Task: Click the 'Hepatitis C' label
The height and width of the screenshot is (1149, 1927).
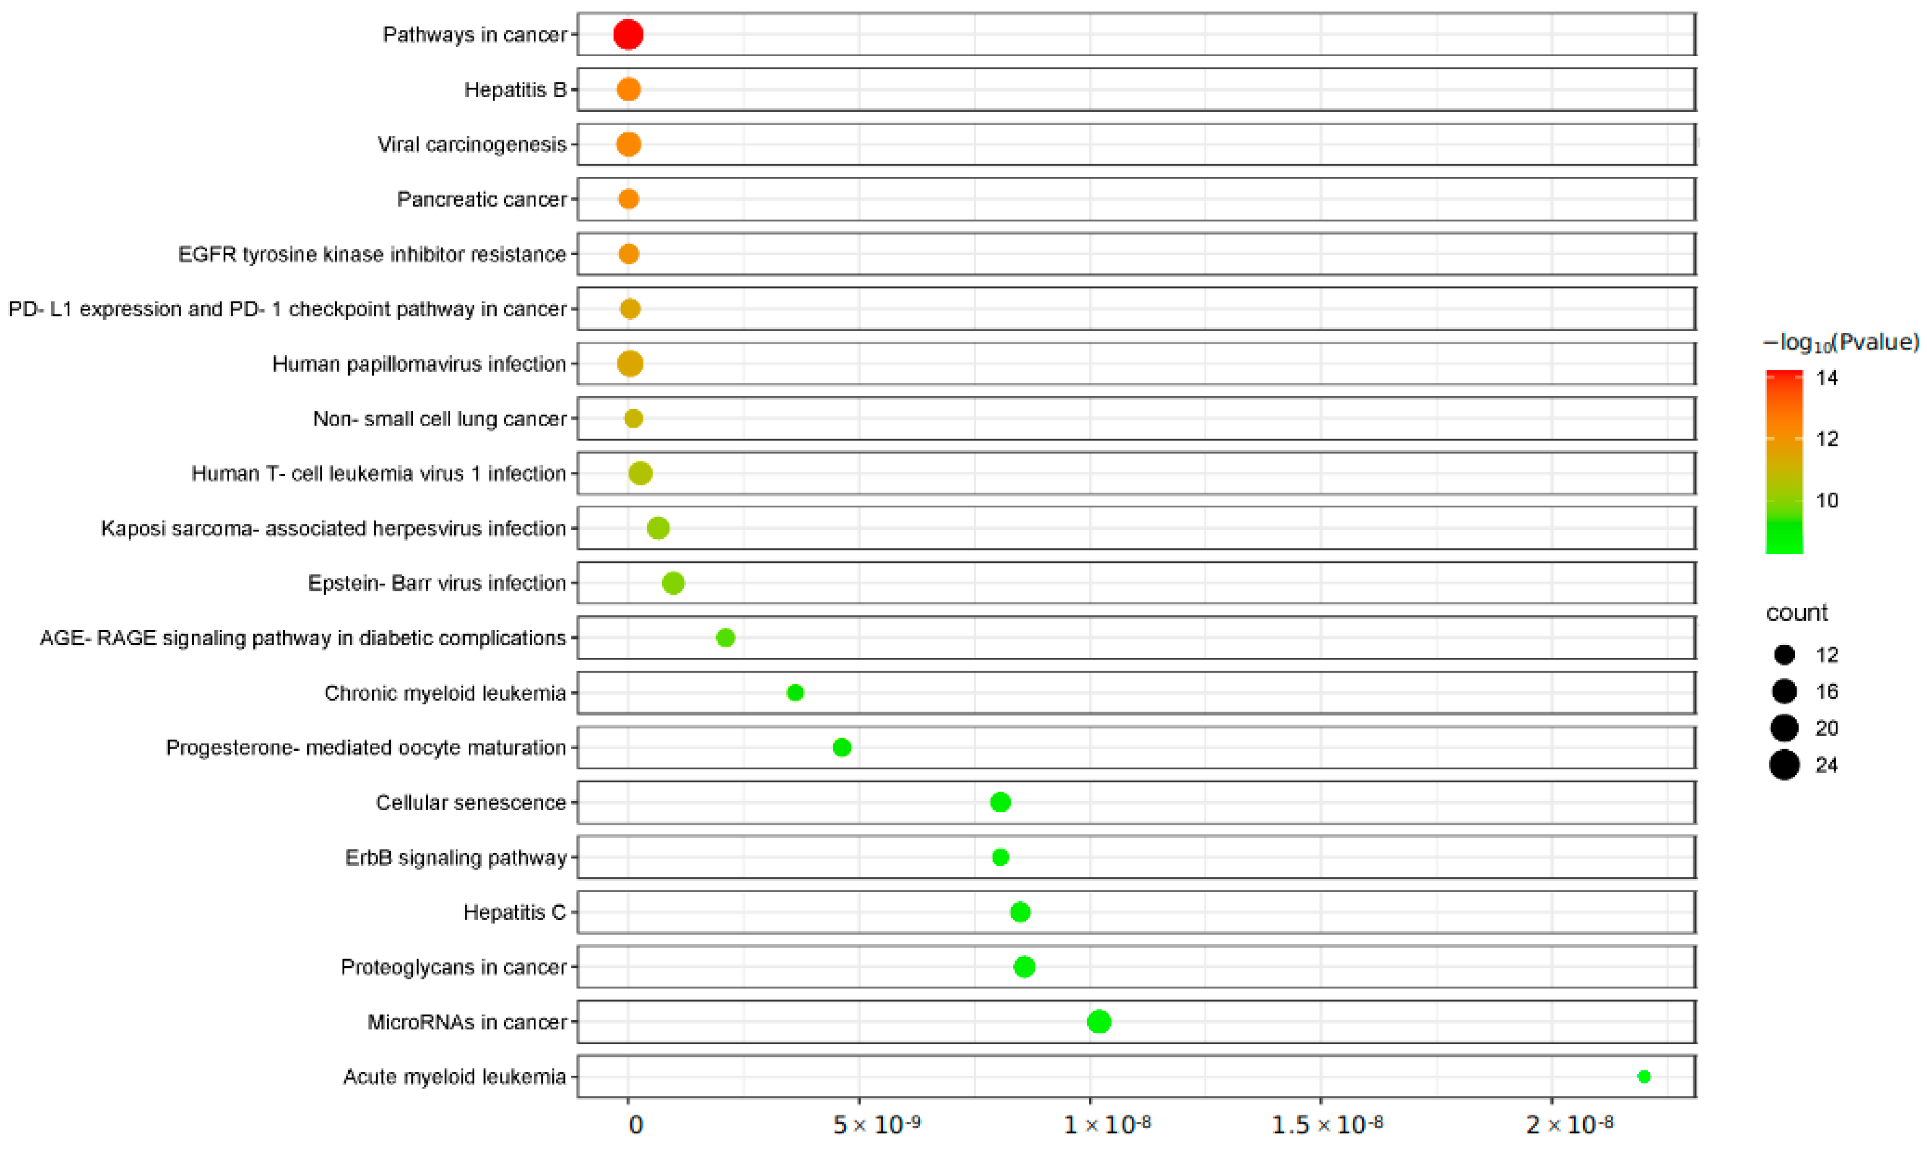Action: pos(515,913)
